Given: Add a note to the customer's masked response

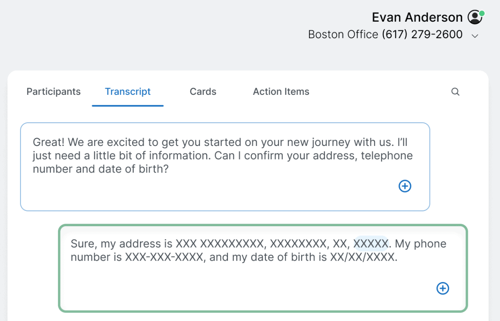Looking at the screenshot, I should (442, 288).
